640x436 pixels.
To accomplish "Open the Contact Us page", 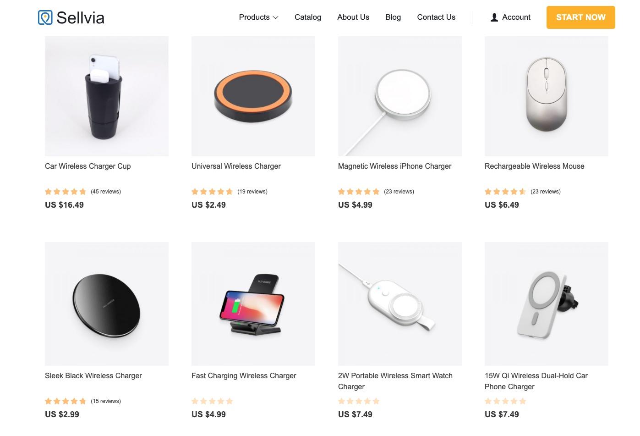I will point(436,17).
